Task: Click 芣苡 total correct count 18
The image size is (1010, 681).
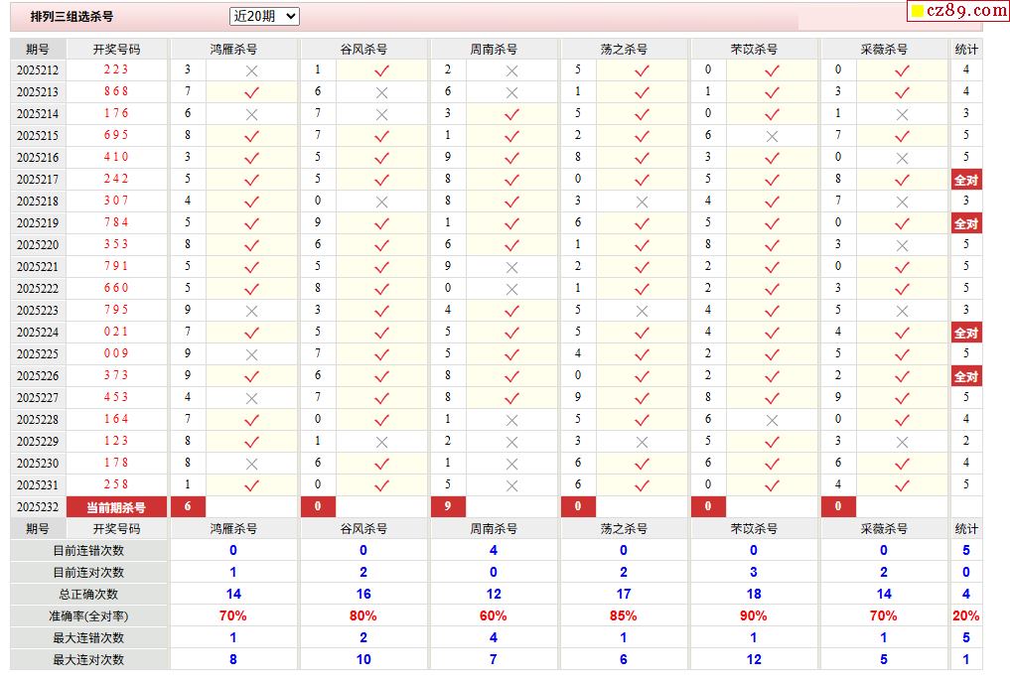Action: [x=754, y=594]
